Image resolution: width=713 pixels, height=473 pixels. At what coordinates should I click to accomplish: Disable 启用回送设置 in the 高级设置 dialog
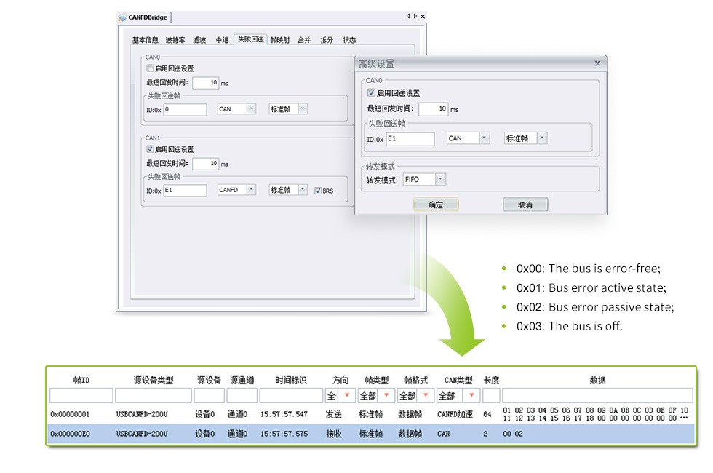[x=372, y=93]
